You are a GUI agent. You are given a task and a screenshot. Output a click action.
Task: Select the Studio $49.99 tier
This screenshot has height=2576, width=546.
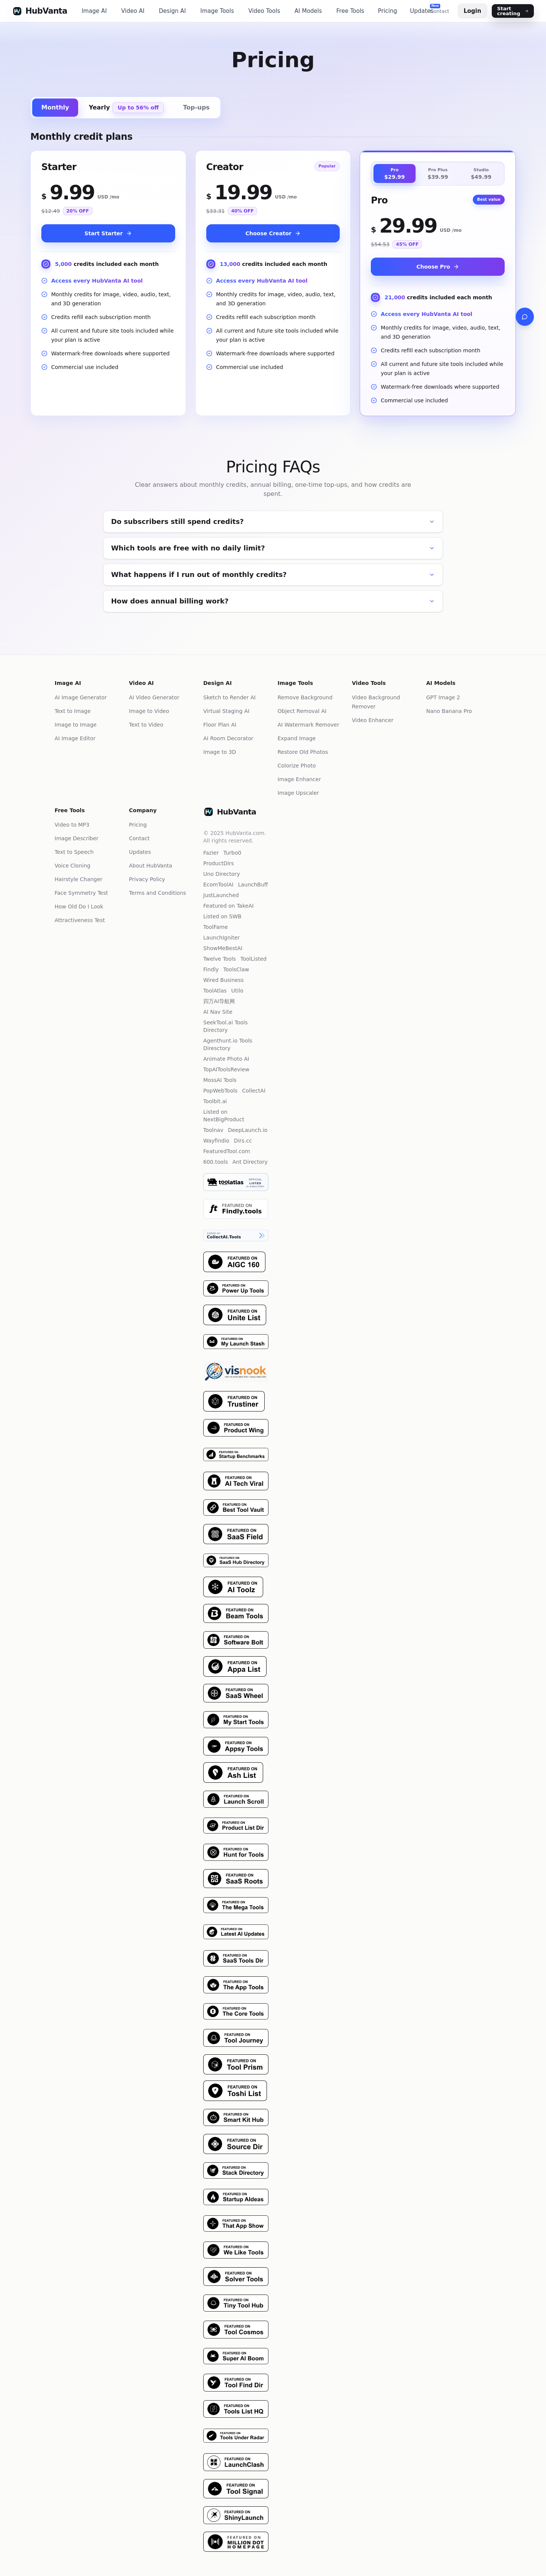click(481, 173)
